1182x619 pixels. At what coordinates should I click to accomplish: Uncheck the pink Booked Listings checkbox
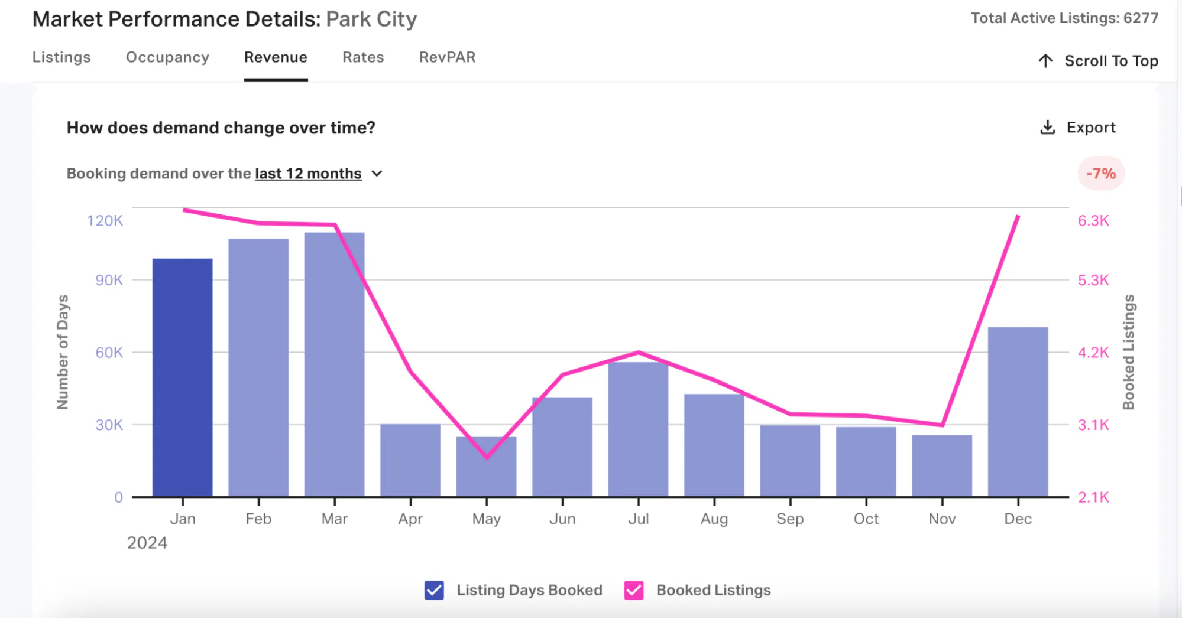click(x=634, y=590)
